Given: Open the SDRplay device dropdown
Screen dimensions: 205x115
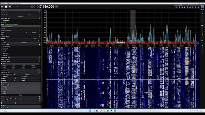Looking at the screenshot, I should [x=20, y=28].
